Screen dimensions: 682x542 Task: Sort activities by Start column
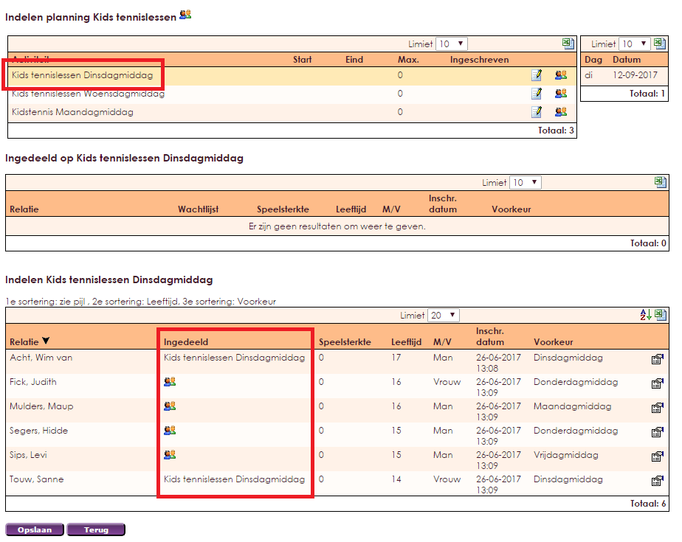click(303, 60)
